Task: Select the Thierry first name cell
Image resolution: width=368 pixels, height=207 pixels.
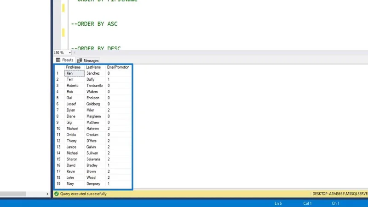Action: point(75,141)
